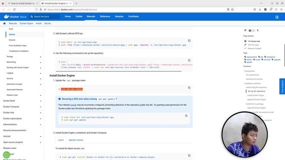Click in the Search the docs field
285x160 pixels.
[x=45, y=16]
